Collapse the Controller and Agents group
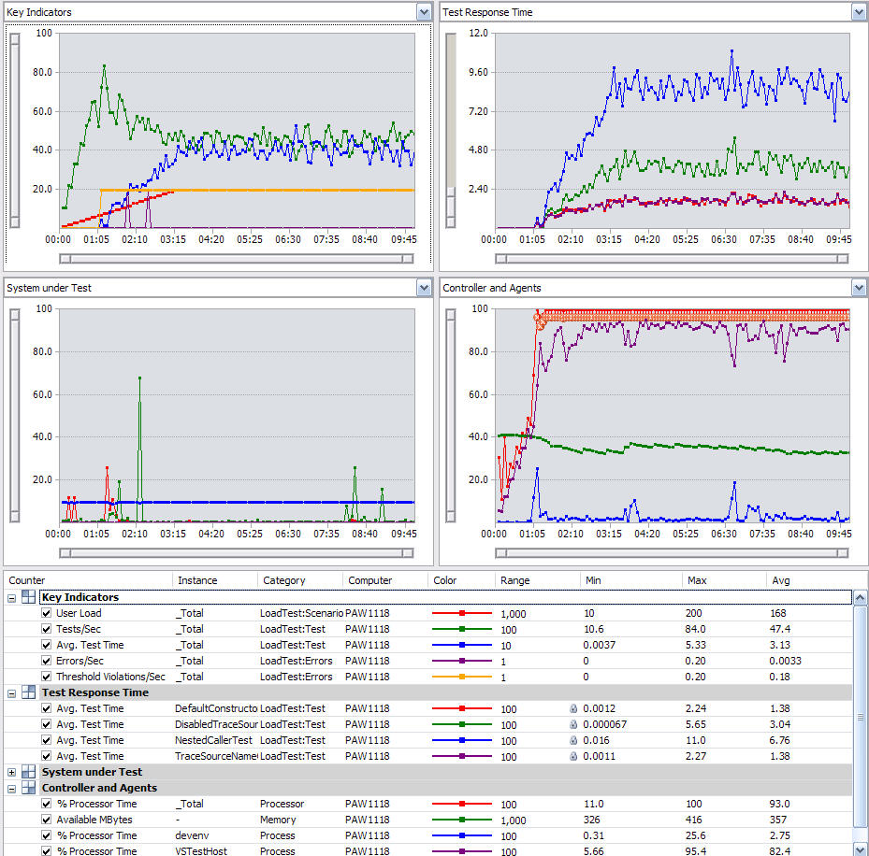 [x=11, y=789]
